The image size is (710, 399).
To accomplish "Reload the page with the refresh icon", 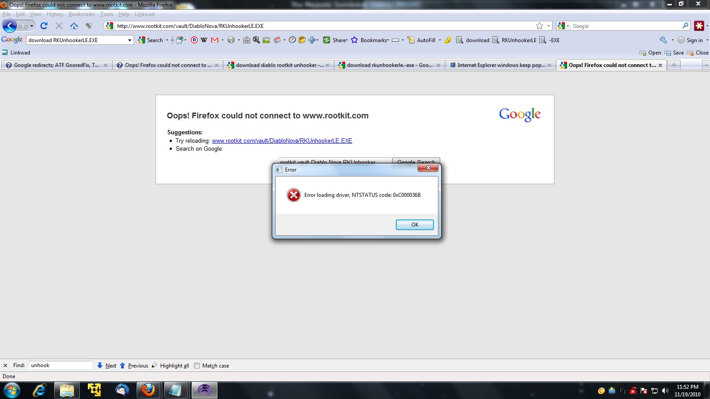I will click(43, 26).
